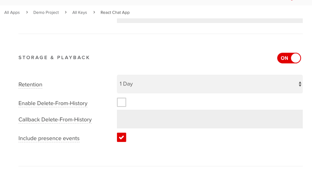The width and height of the screenshot is (312, 184).
Task: Select React Chat App breadcrumb
Action: (115, 12)
